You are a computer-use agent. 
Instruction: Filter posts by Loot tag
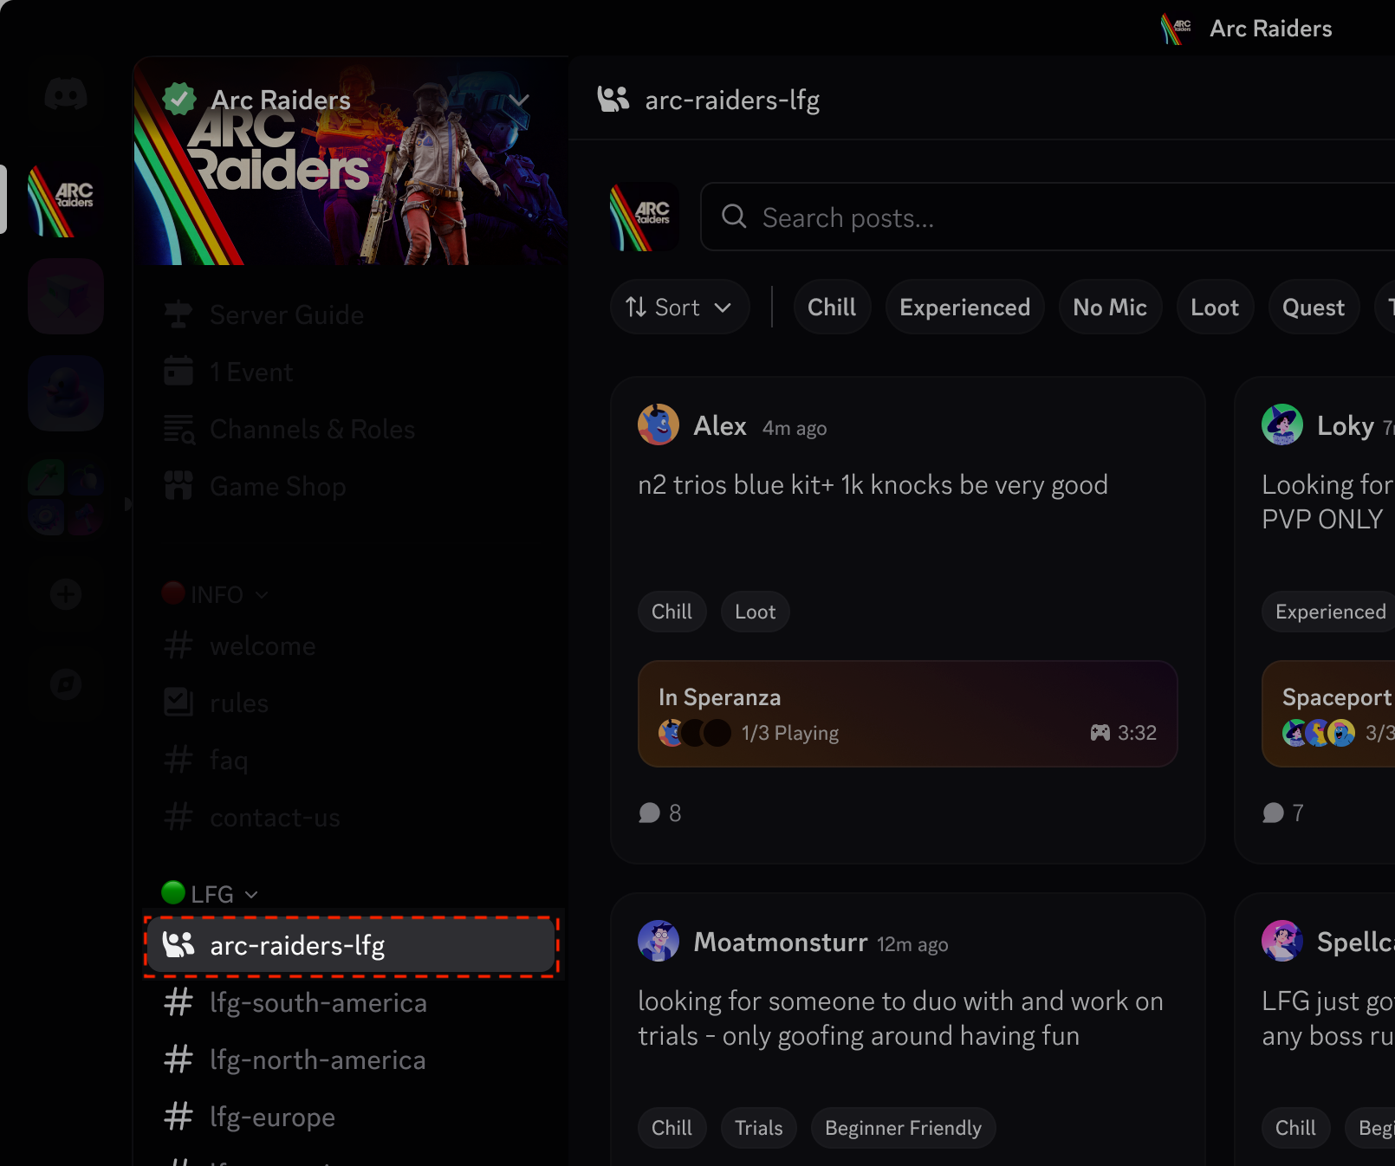pyautogui.click(x=1215, y=307)
